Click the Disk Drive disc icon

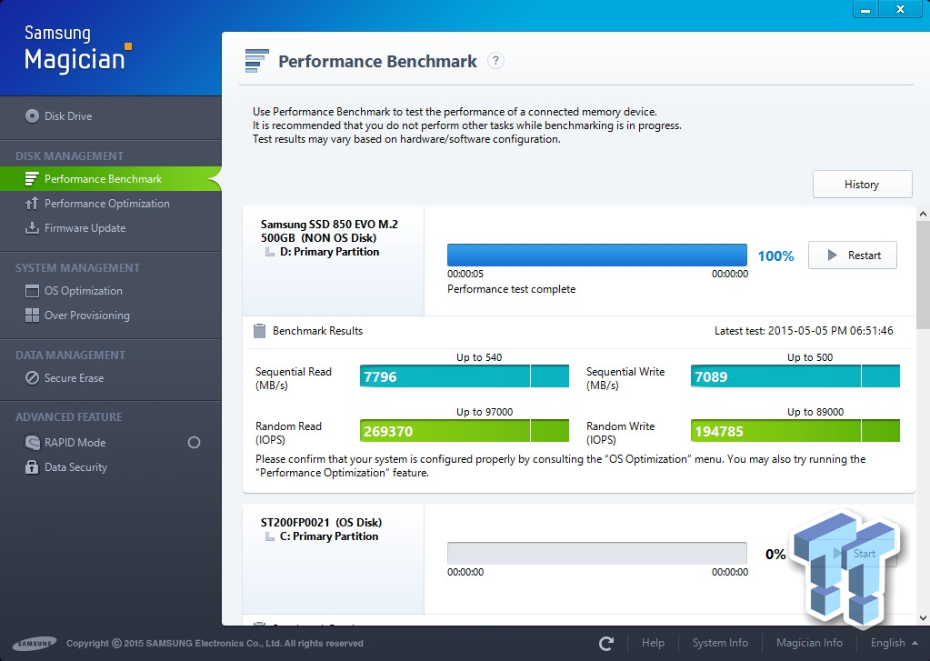click(32, 115)
